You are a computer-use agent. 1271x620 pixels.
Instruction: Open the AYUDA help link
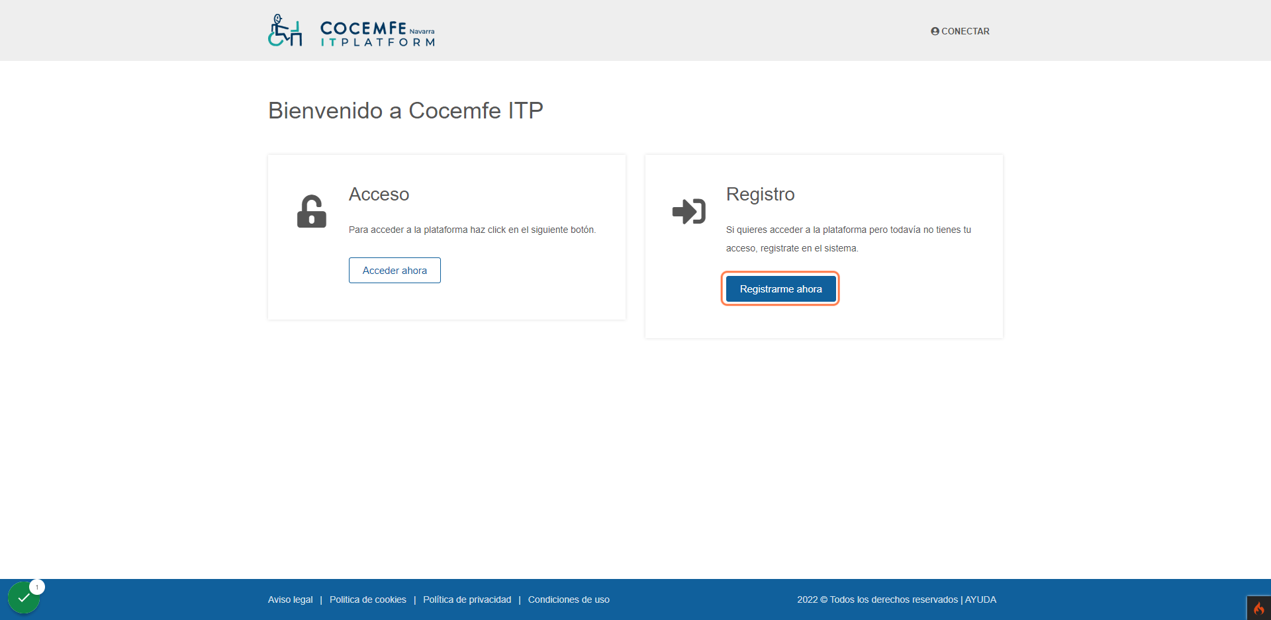[980, 599]
